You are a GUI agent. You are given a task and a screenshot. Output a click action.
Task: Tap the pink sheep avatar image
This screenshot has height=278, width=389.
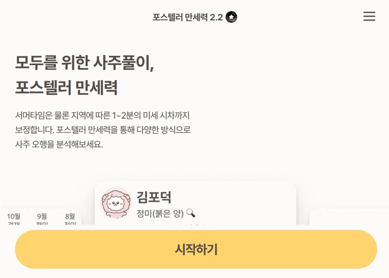pos(116,203)
